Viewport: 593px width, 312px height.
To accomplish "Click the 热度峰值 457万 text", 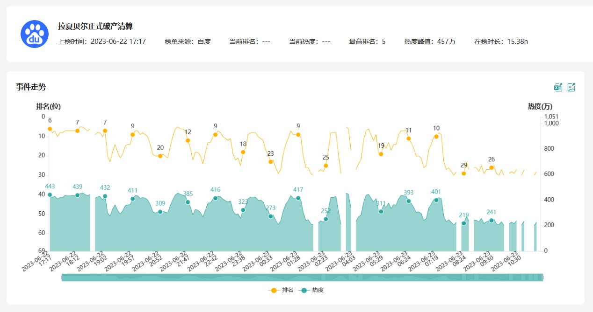I will [x=429, y=42].
